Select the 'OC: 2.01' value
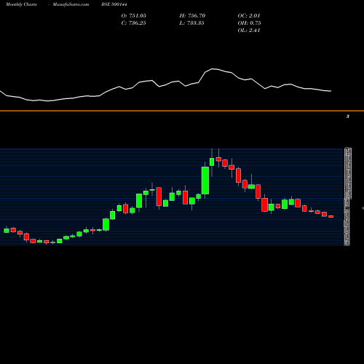This screenshot has width=364, height=364. [249, 16]
